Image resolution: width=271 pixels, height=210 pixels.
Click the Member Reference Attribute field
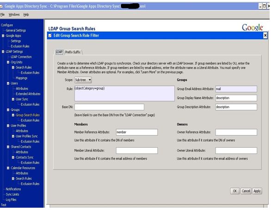(137, 132)
